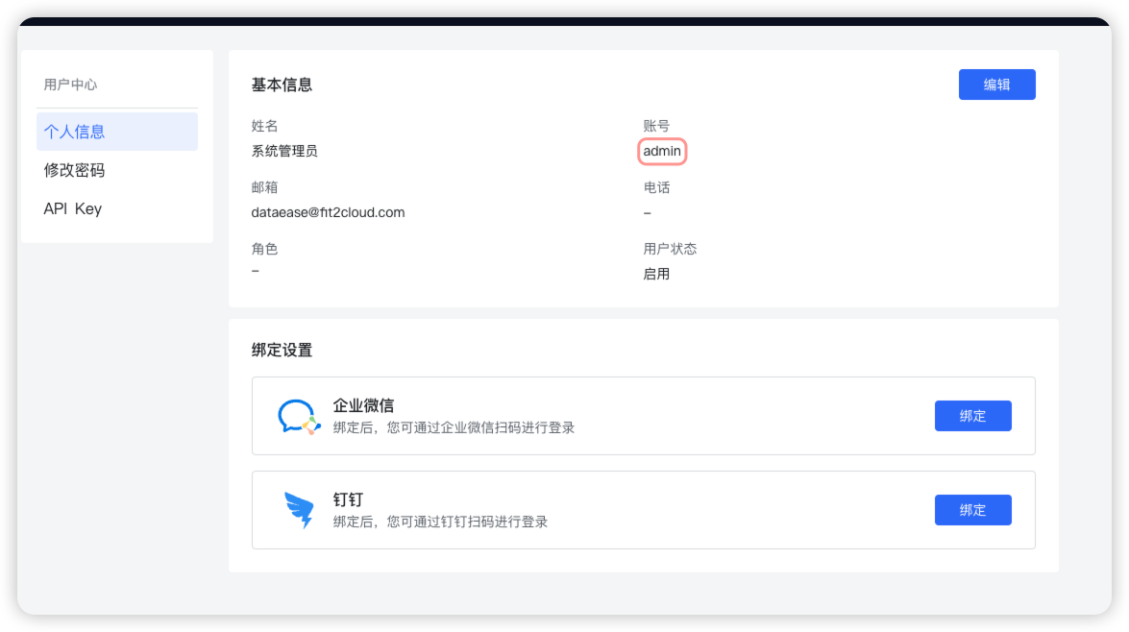Screen dimensions: 1129x632
Task: Click the 钉钉扫码 login description text
Action: (440, 522)
